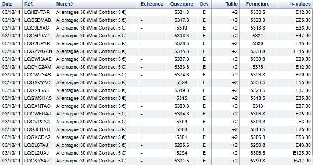This screenshot has height=165, width=313.
Task: Click the E-15.00 loss value
Action: click(x=302, y=51)
